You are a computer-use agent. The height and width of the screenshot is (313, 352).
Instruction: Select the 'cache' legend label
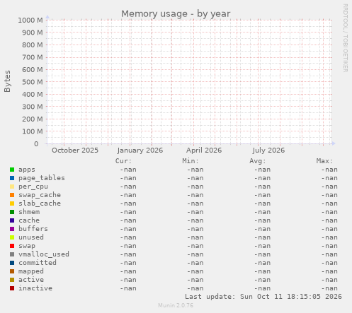coord(29,220)
